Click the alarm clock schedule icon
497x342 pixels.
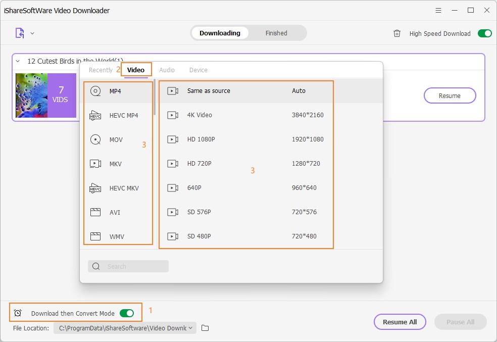(x=18, y=313)
